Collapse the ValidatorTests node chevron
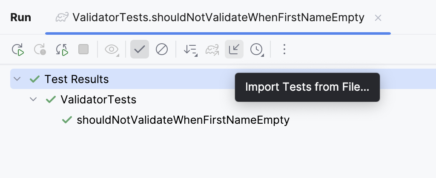 coord(33,100)
